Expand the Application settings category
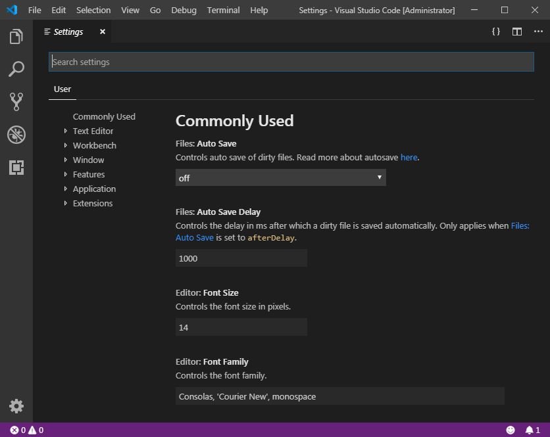The image size is (550, 437). click(66, 189)
